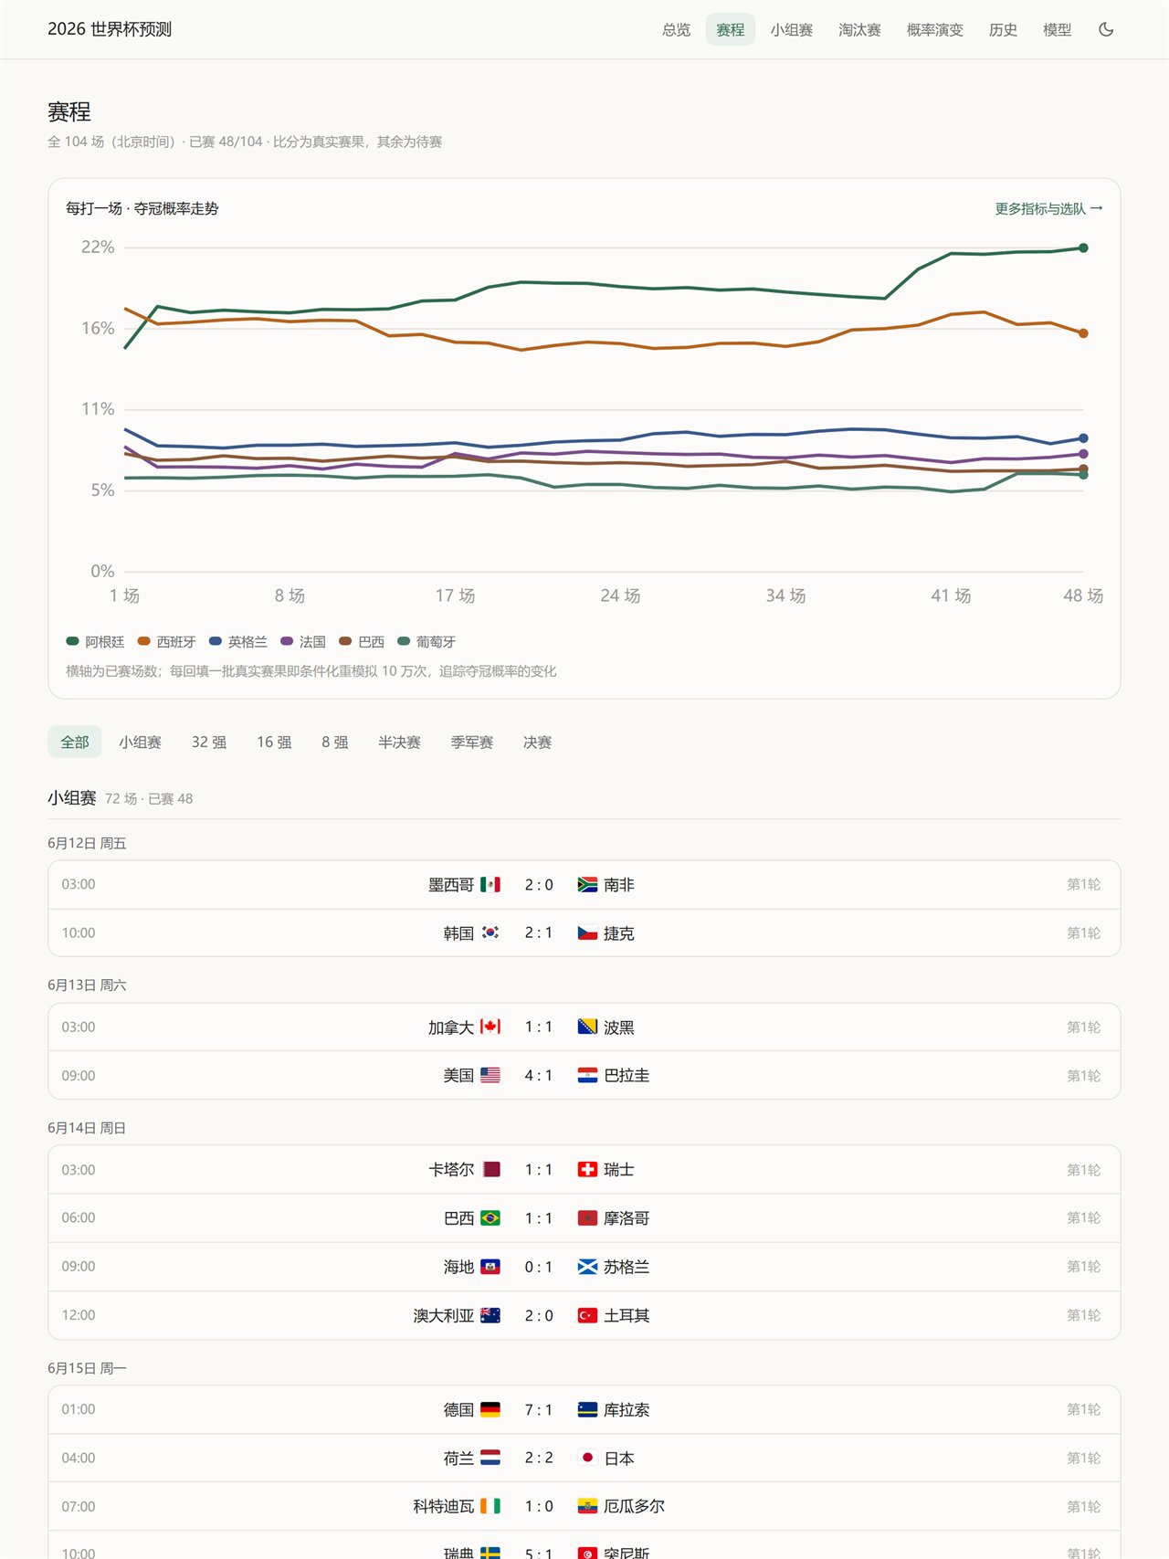
Task: Select the 32 强 filter tab
Action: coord(208,742)
